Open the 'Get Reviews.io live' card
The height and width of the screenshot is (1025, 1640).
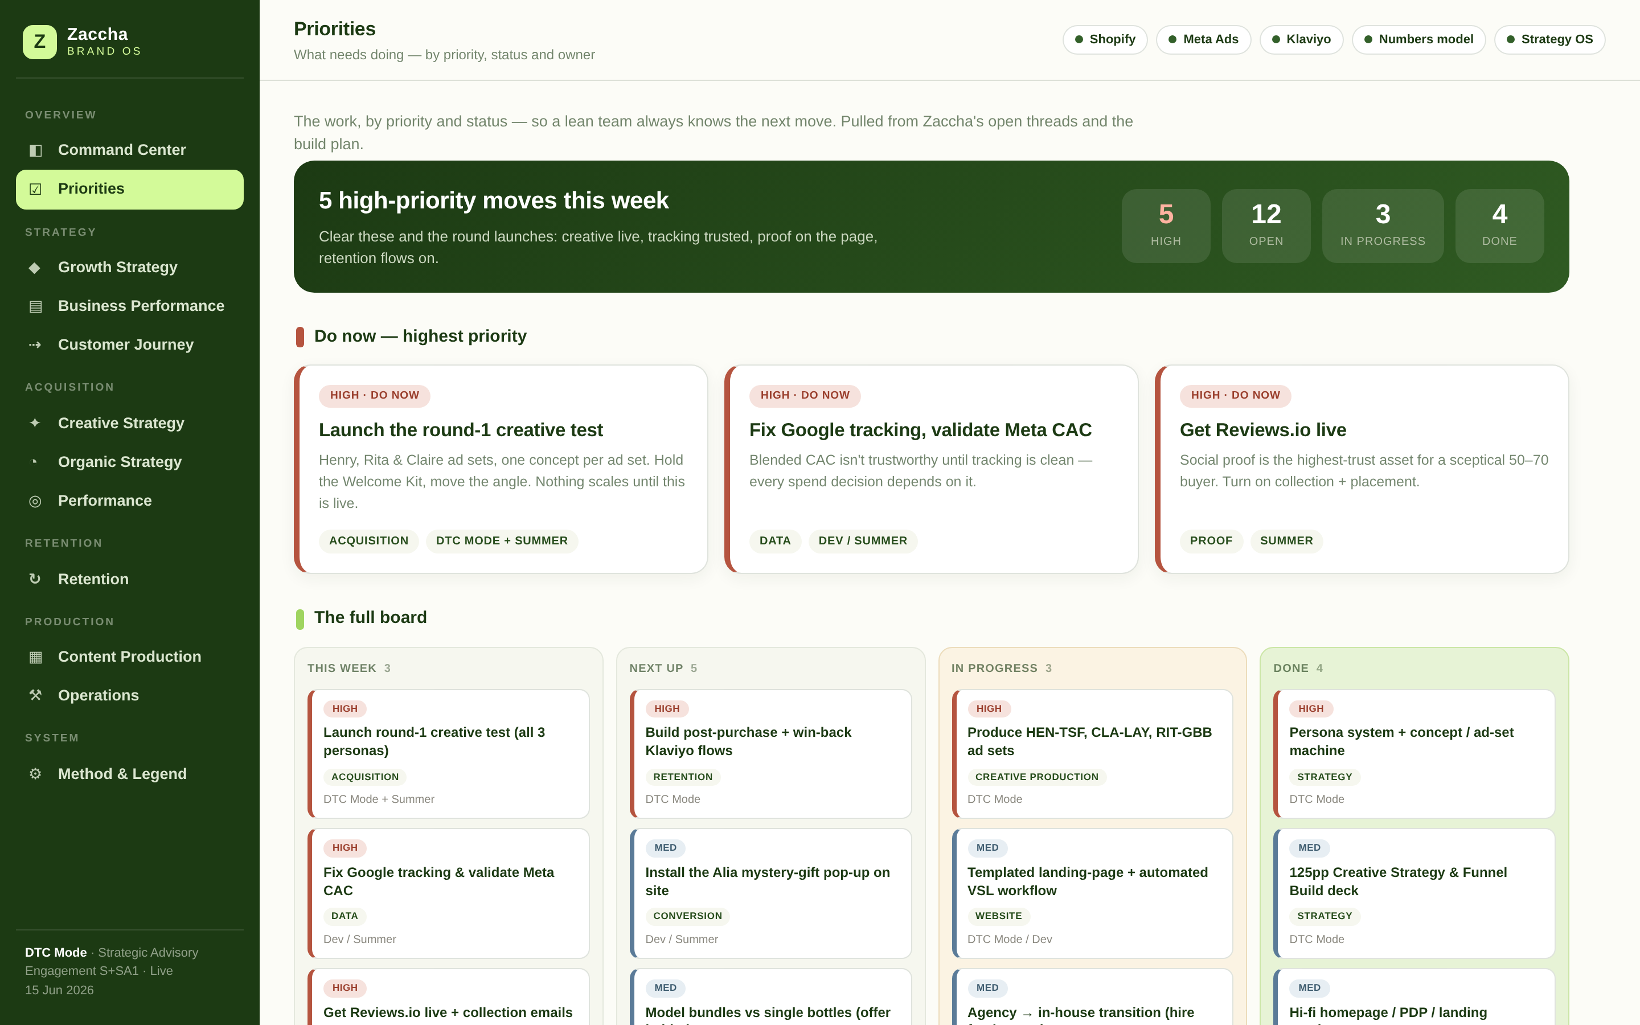coord(1362,469)
